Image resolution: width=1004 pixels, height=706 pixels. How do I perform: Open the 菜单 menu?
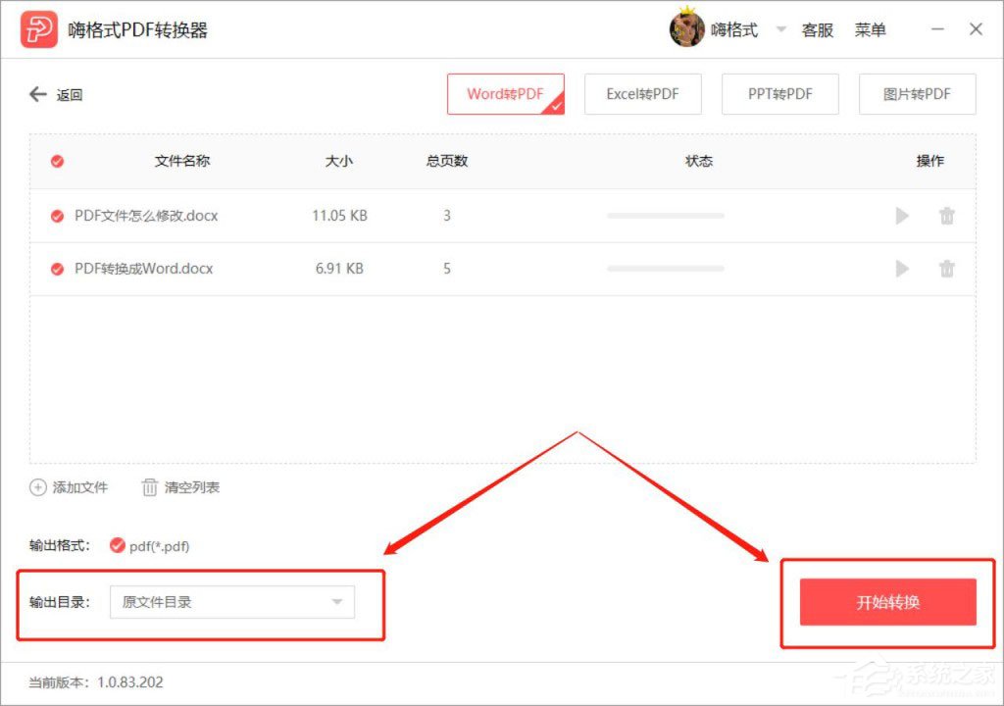tap(871, 29)
